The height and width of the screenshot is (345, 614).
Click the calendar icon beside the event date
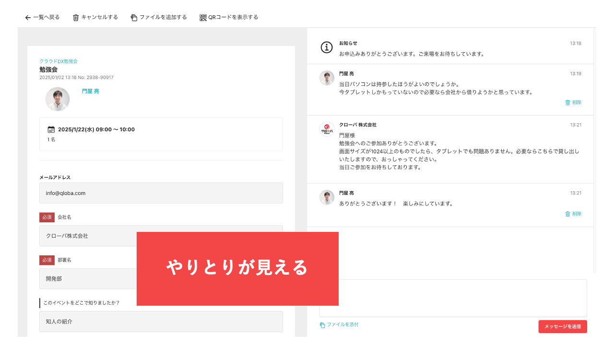click(50, 129)
